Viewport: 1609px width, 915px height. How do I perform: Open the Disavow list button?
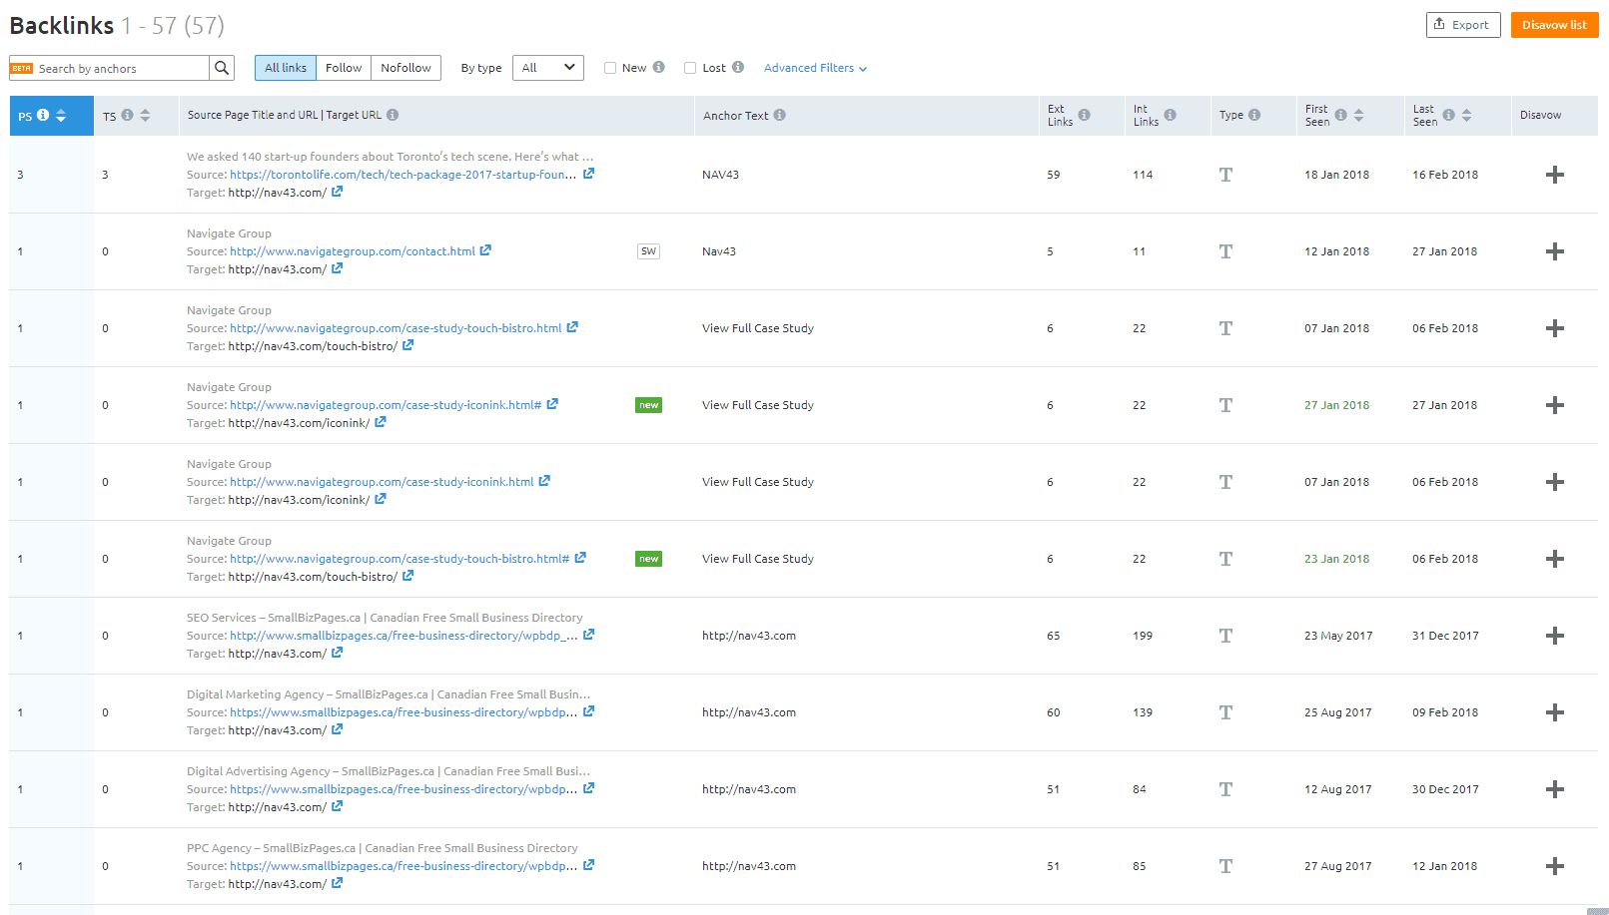pos(1554,25)
